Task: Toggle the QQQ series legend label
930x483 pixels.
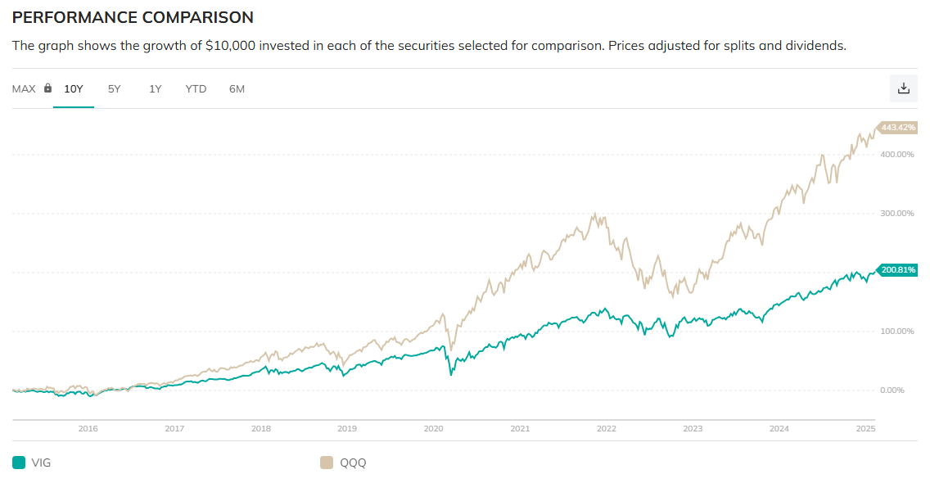Action: [354, 463]
